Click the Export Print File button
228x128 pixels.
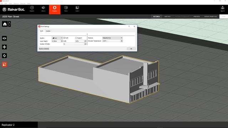211,17
